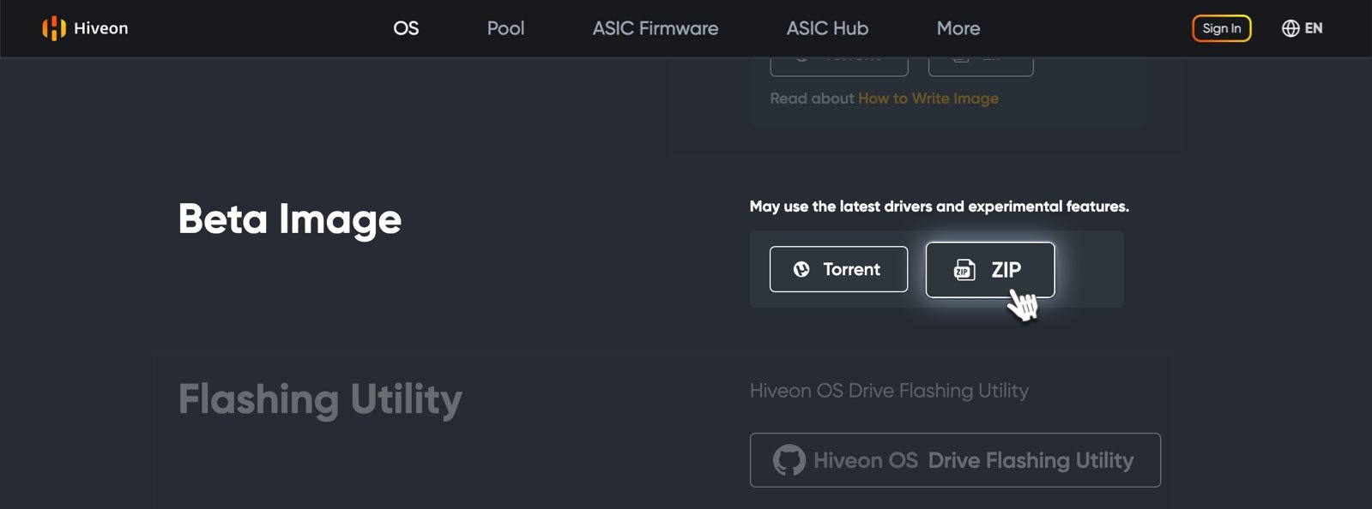This screenshot has height=509, width=1372.
Task: Click the Hiveon brand name text
Action: tap(100, 28)
